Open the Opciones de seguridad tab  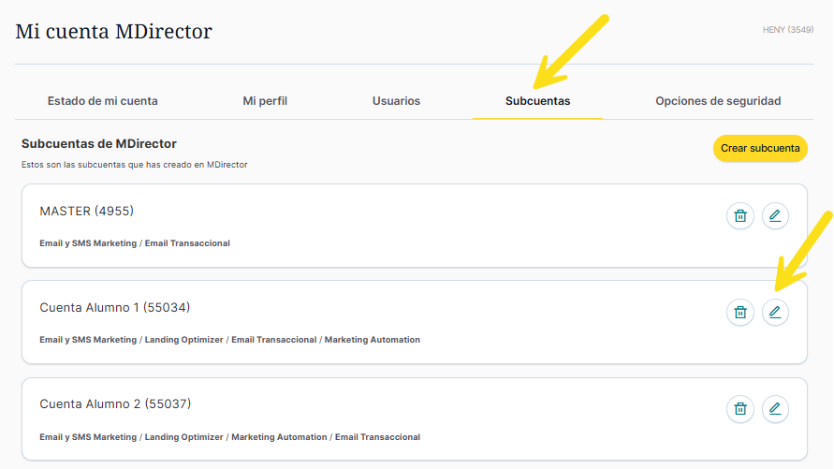[x=718, y=101]
